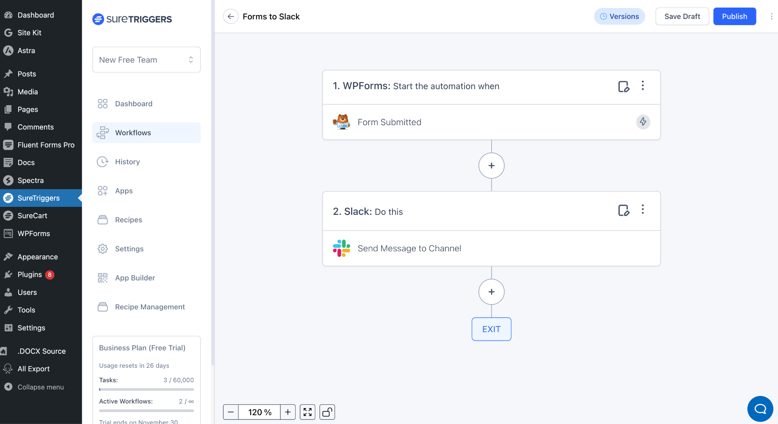Zoom out the canvas with minus
Screen dimensions: 778x424
coord(231,412)
